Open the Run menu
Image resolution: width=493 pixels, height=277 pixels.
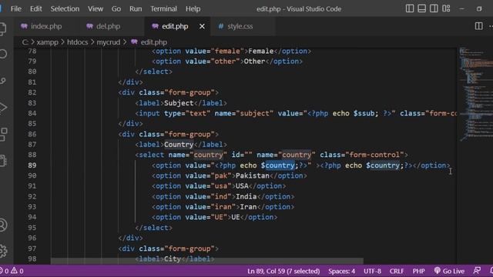click(x=136, y=8)
